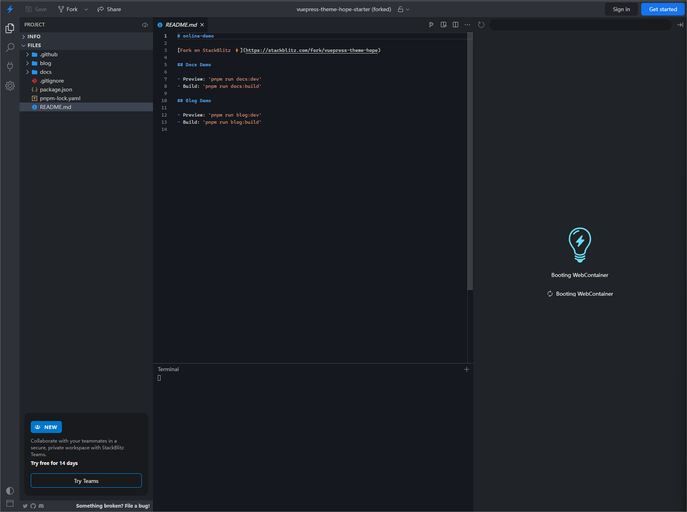Viewport: 687px width, 512px height.
Task: Open the editor more actions ellipsis
Action: [x=467, y=25]
